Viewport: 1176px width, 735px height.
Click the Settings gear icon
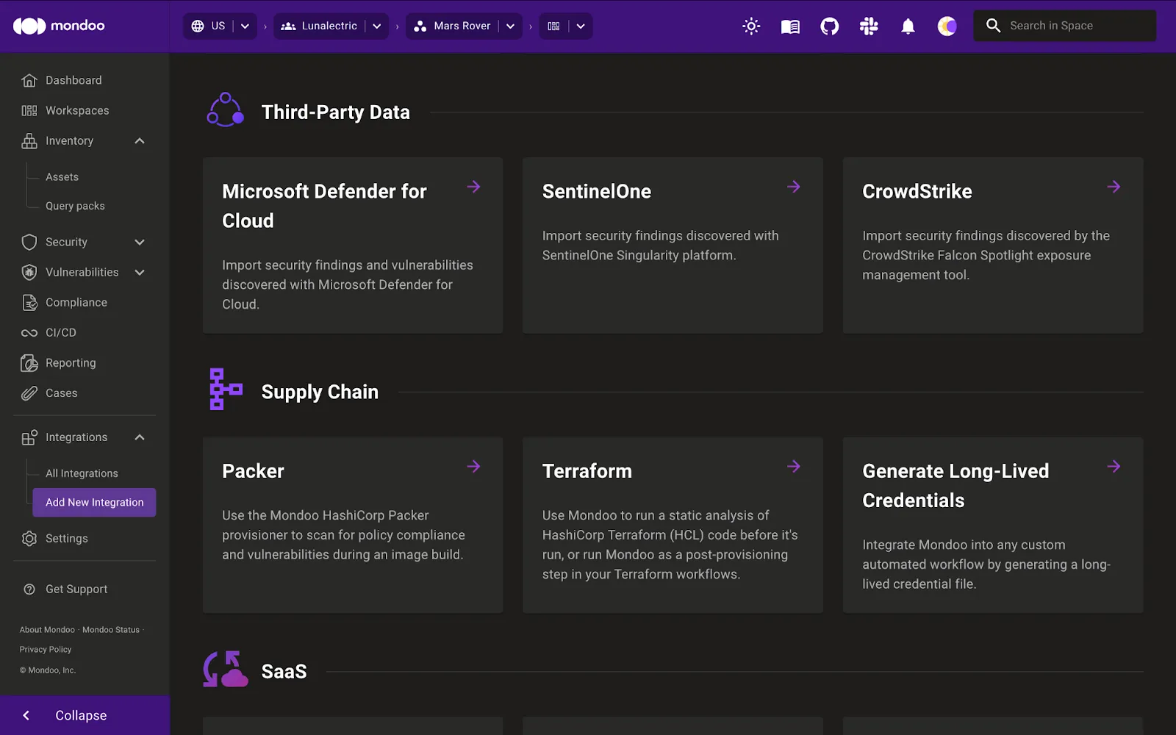click(29, 538)
